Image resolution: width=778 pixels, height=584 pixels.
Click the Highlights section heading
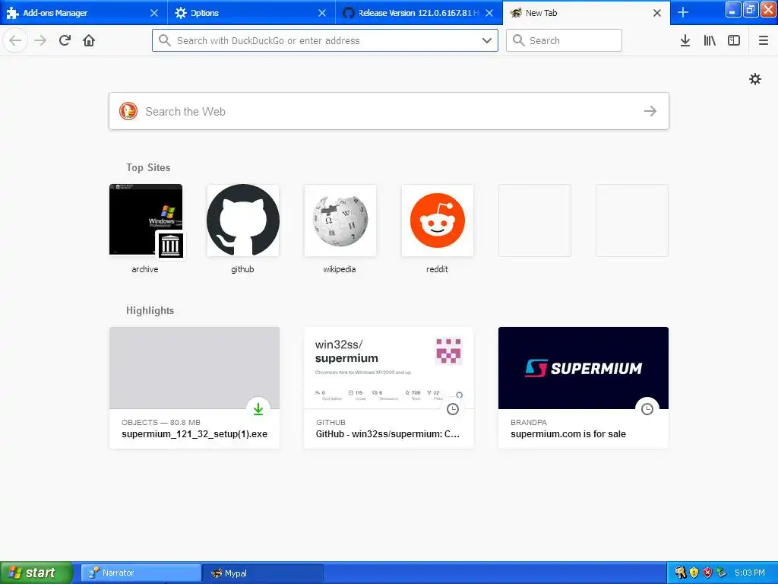[150, 310]
